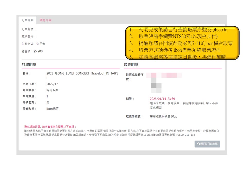This screenshot has width=247, height=185.
Task: Click the 訂單編號 field label
Action: 29,29
